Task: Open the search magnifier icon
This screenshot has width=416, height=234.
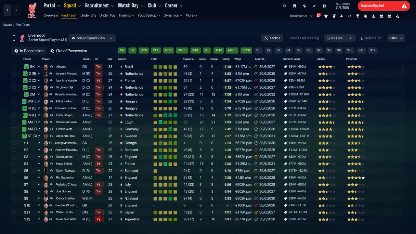Action: tap(285, 6)
